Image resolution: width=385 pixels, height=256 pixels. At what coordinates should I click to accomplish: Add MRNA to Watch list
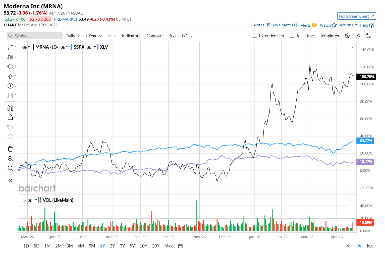click(x=328, y=25)
